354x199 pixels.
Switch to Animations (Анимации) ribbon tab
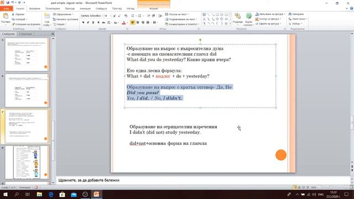[x=85, y=9]
